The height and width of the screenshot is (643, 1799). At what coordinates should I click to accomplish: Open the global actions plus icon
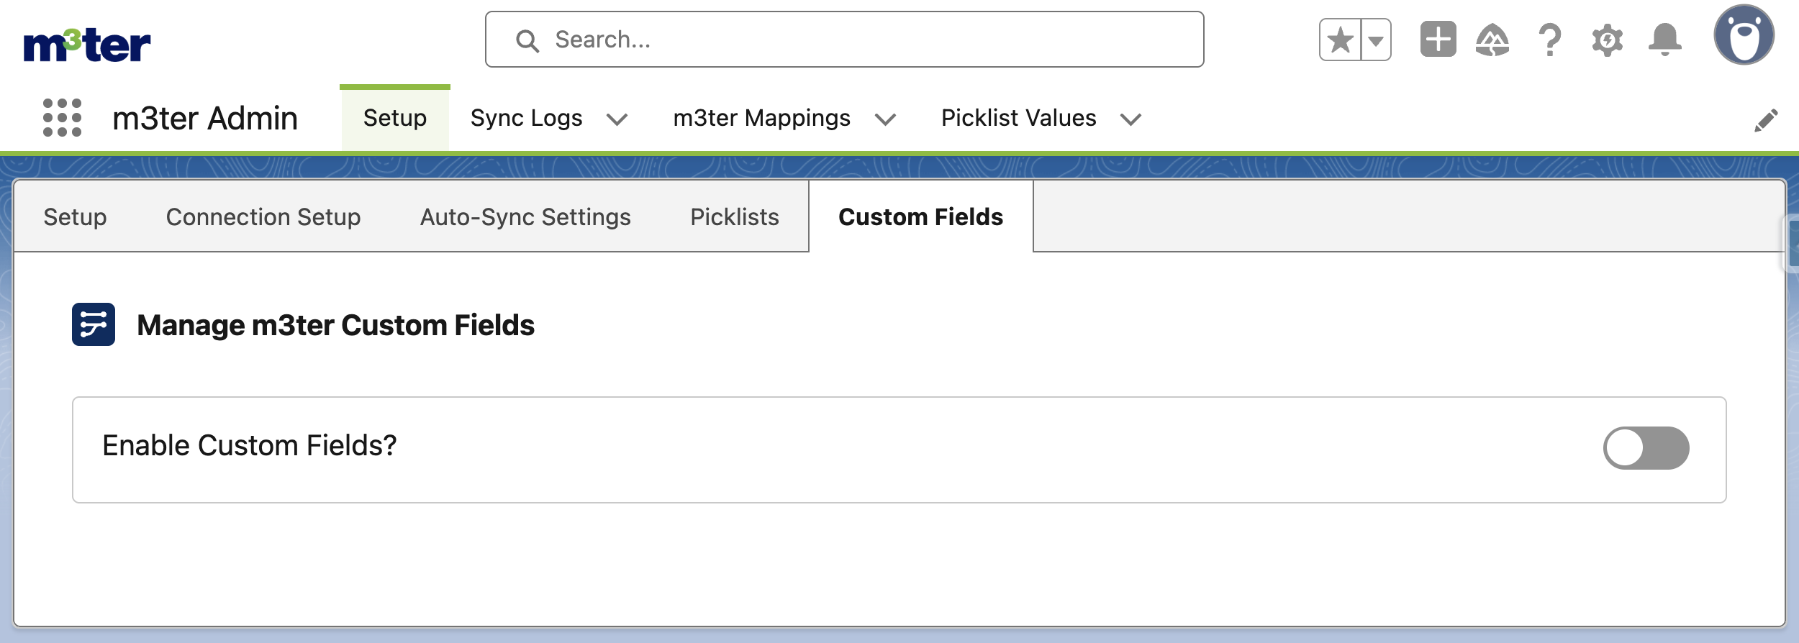click(x=1438, y=40)
